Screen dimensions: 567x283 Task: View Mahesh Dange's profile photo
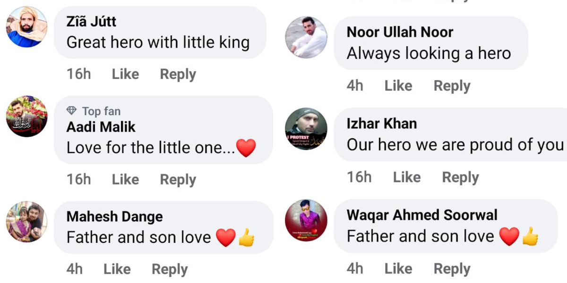point(26,222)
